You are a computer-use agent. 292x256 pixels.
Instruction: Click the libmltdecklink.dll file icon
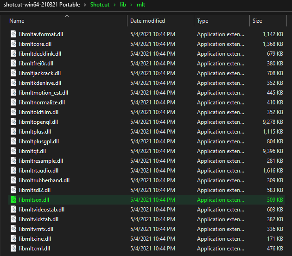[x=13, y=54]
